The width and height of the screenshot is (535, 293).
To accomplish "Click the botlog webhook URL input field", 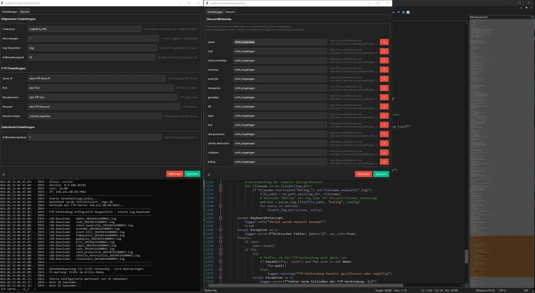I will click(x=280, y=161).
